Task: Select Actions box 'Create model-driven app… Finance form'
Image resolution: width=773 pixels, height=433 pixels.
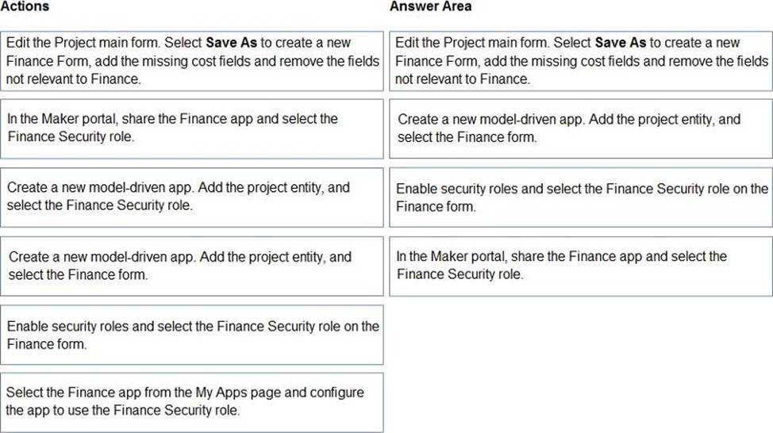Action: point(192,266)
